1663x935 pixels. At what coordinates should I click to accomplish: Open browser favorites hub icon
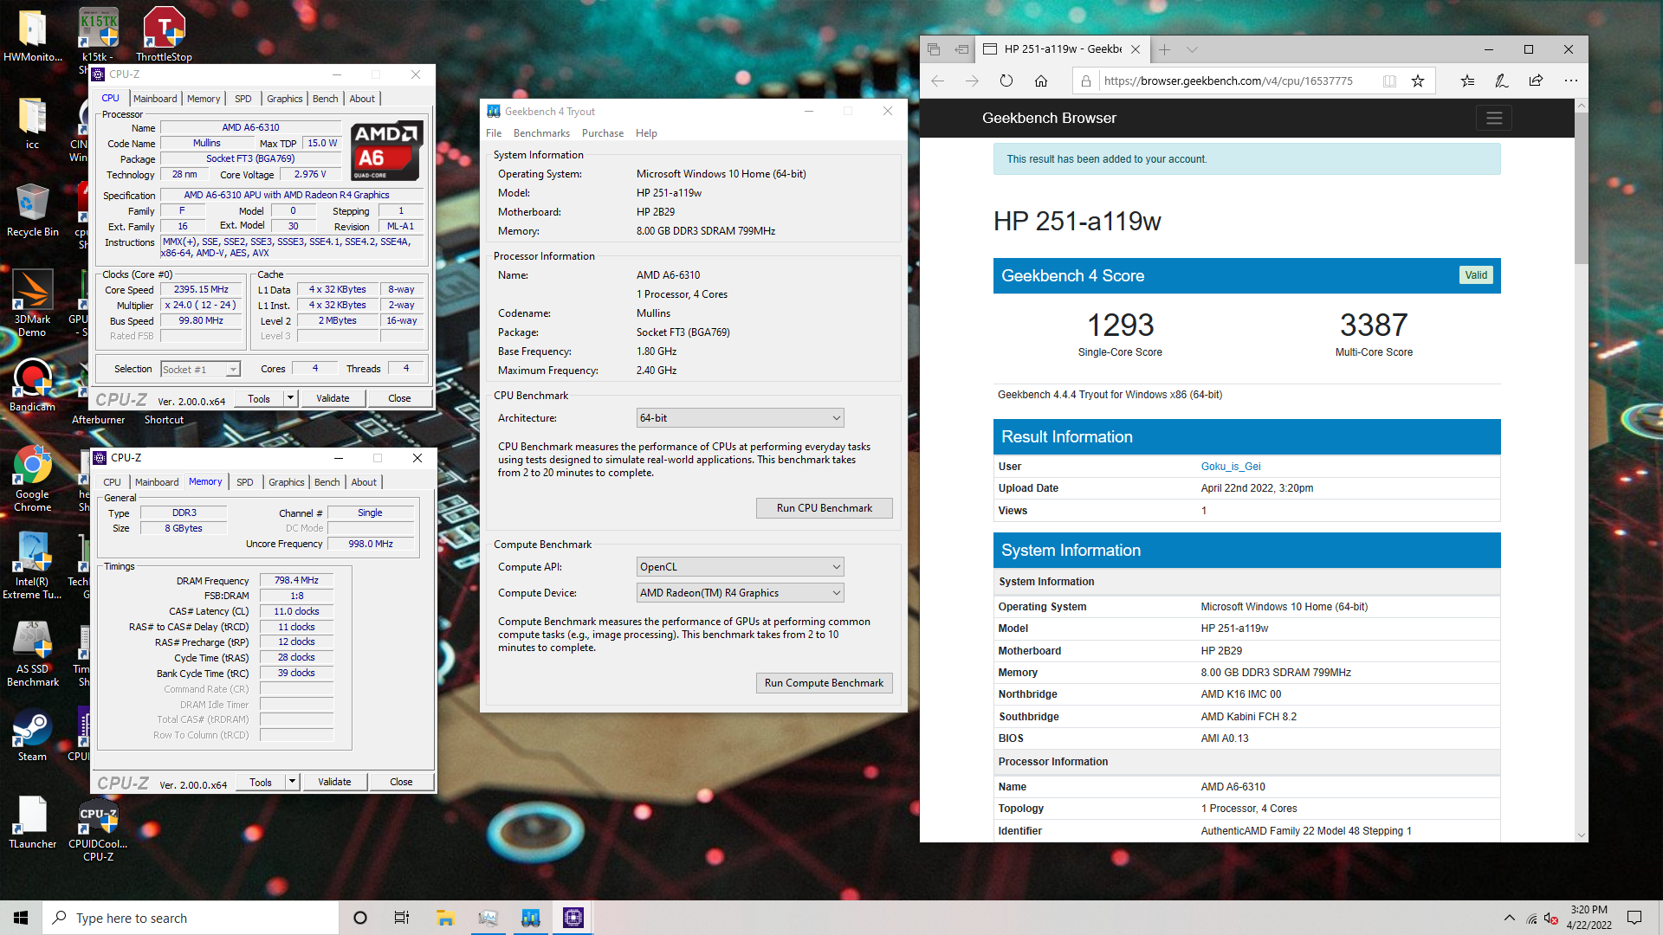(x=1467, y=81)
